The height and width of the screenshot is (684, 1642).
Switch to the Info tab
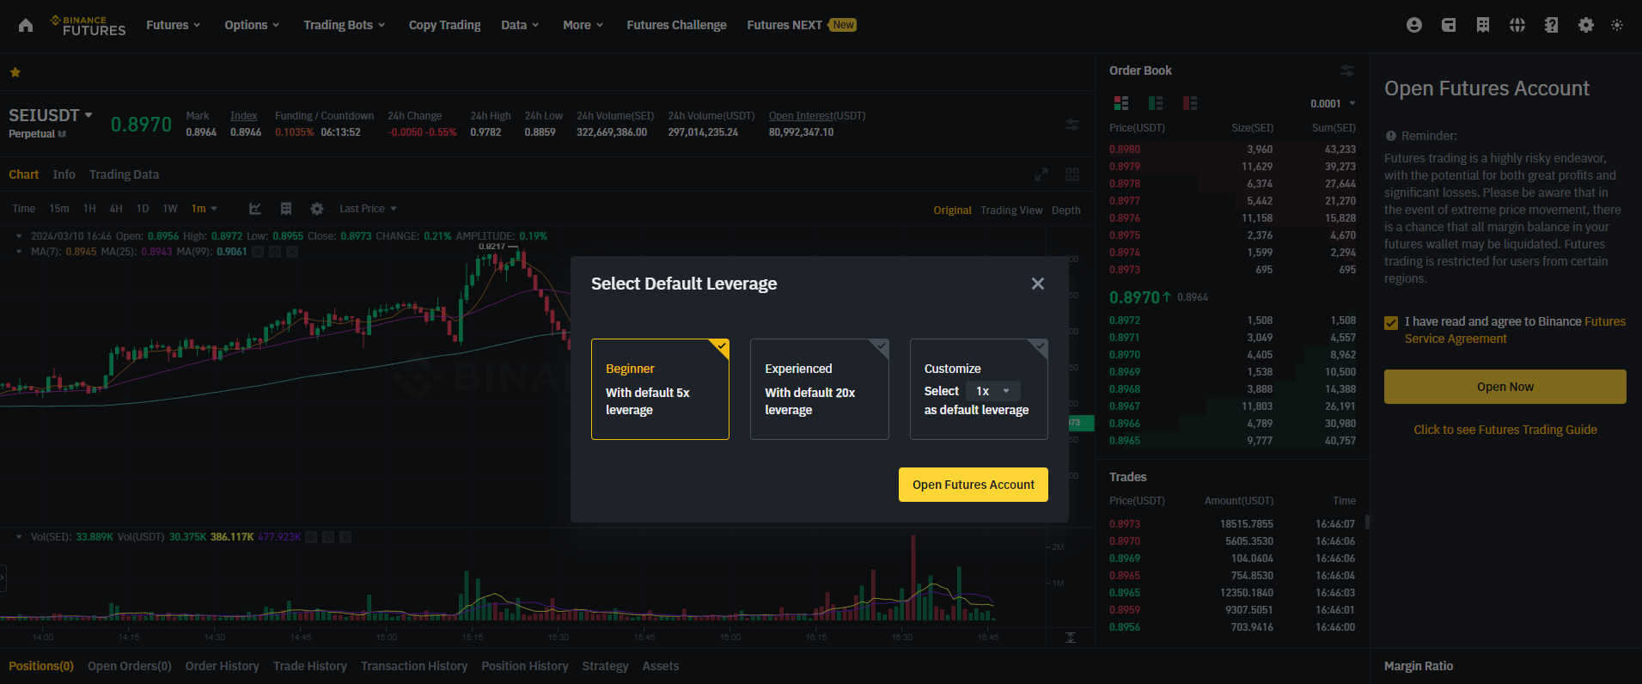[x=64, y=174]
